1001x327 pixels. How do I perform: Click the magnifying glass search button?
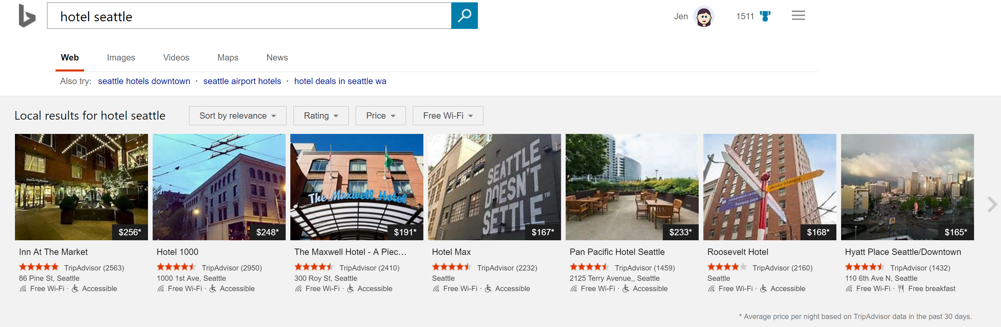click(x=464, y=16)
